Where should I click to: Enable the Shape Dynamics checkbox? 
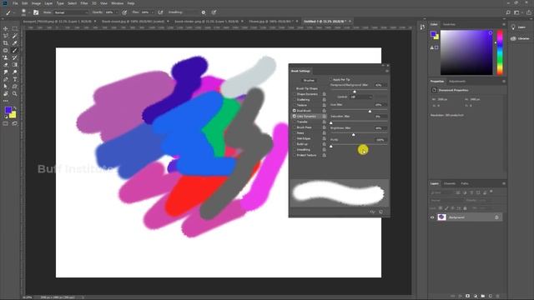click(295, 94)
